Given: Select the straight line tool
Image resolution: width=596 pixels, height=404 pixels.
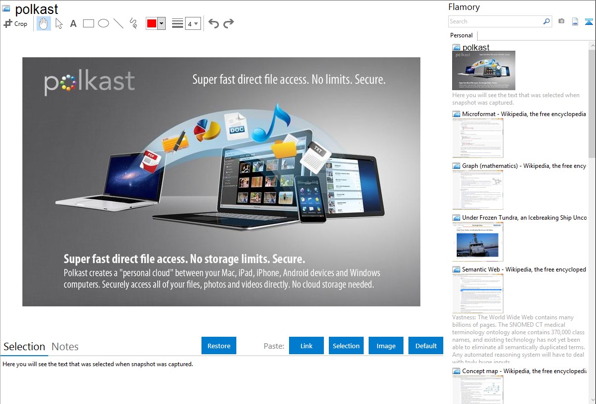Looking at the screenshot, I should click(x=118, y=23).
